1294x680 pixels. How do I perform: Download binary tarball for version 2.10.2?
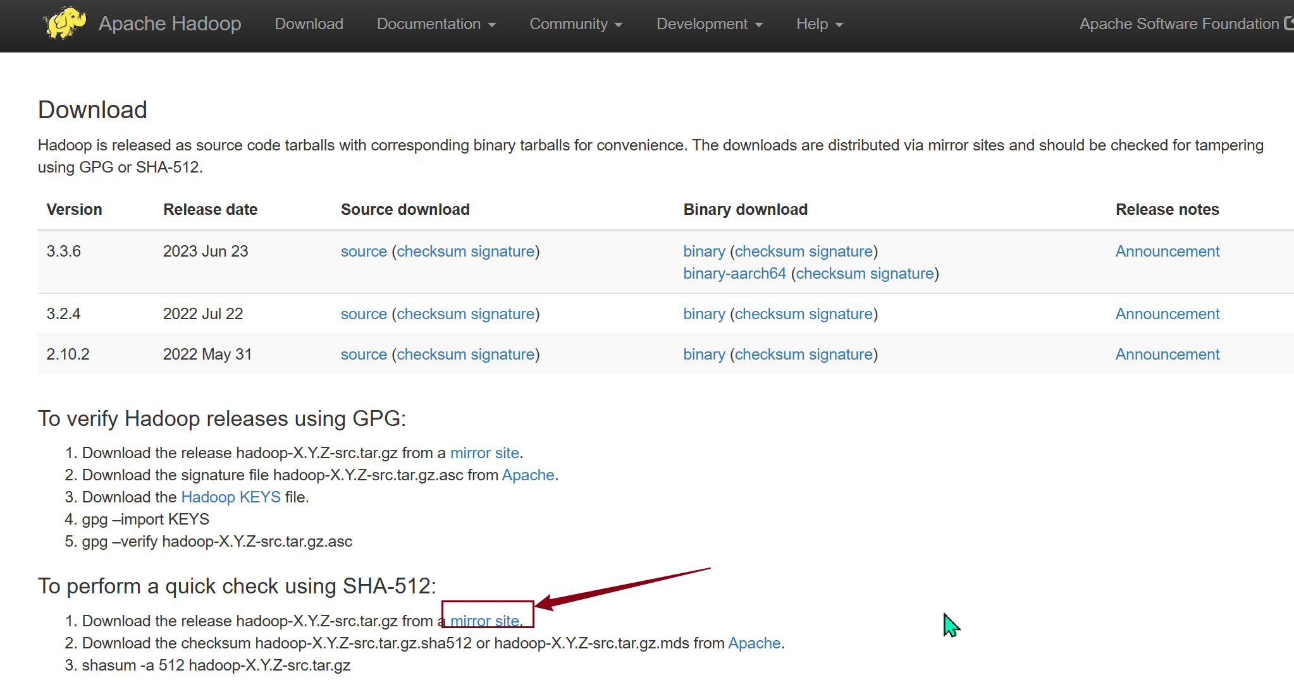point(704,355)
